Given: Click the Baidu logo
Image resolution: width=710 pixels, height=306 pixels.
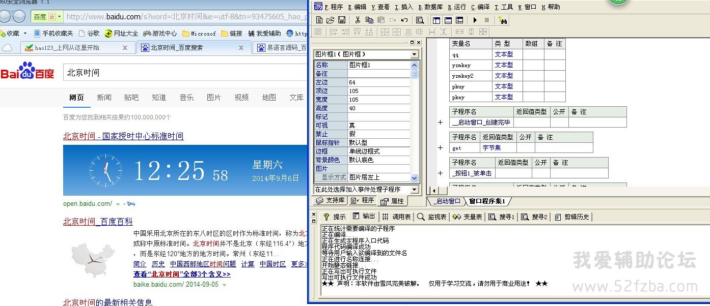Looking at the screenshot, I should [x=27, y=71].
